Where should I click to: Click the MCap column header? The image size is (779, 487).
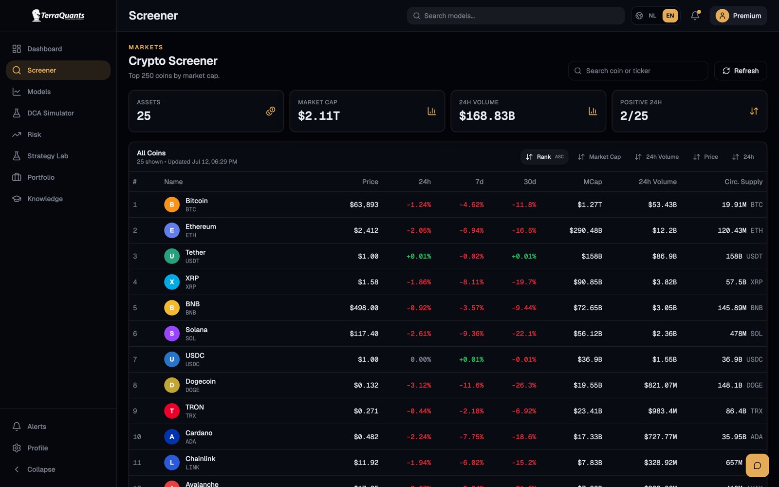[593, 182]
